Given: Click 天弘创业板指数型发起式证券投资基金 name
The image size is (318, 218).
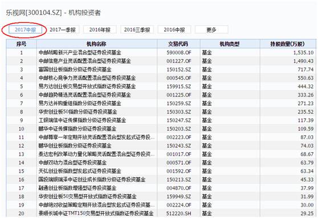Looking at the screenshot, I should coord(80,171).
